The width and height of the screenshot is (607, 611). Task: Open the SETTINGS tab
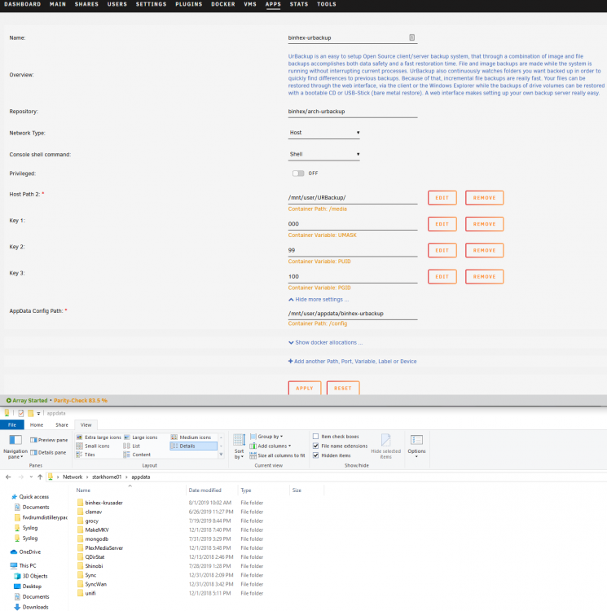pyautogui.click(x=152, y=4)
